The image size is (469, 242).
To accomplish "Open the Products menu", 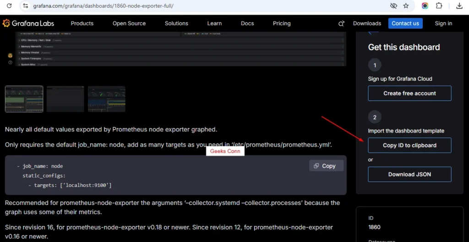I will coord(82,23).
